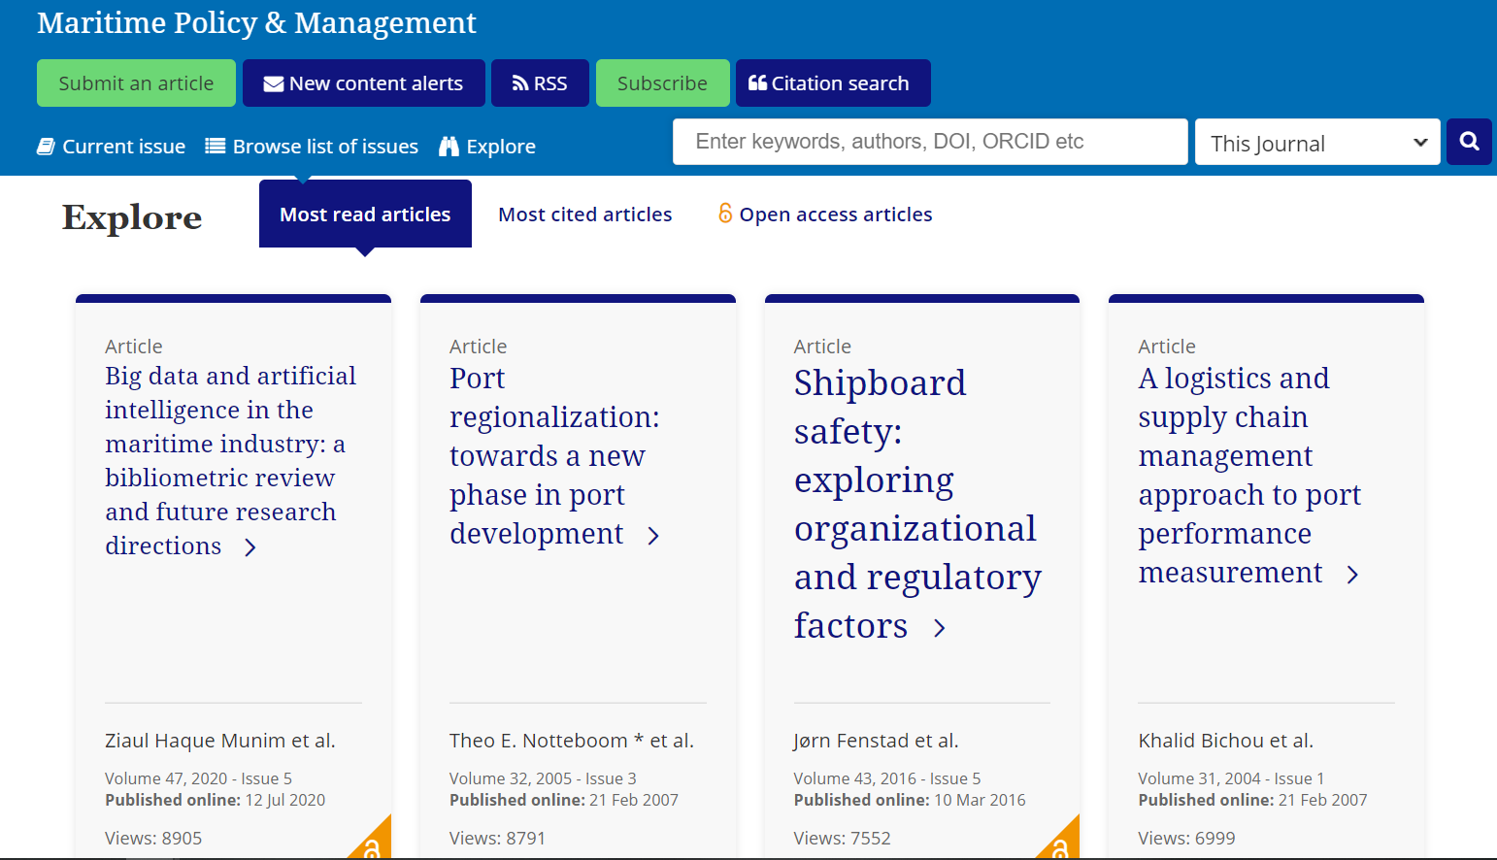The height and width of the screenshot is (860, 1497).
Task: Select the Most read articles tab
Action: click(365, 215)
